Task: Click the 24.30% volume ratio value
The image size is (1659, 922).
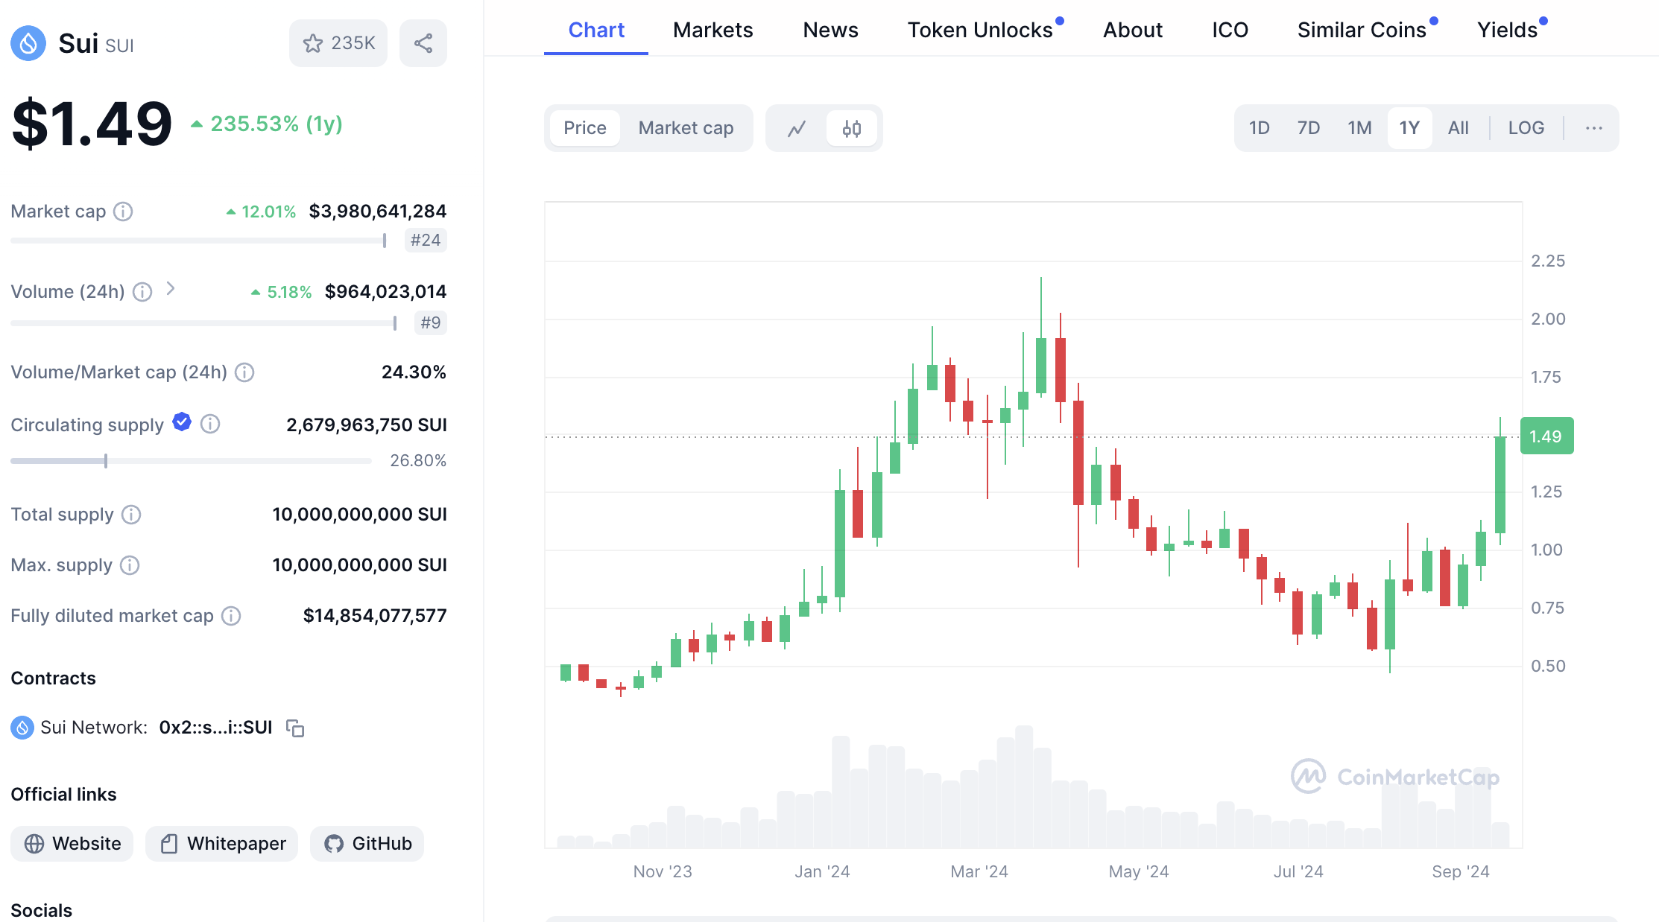Action: pos(414,372)
